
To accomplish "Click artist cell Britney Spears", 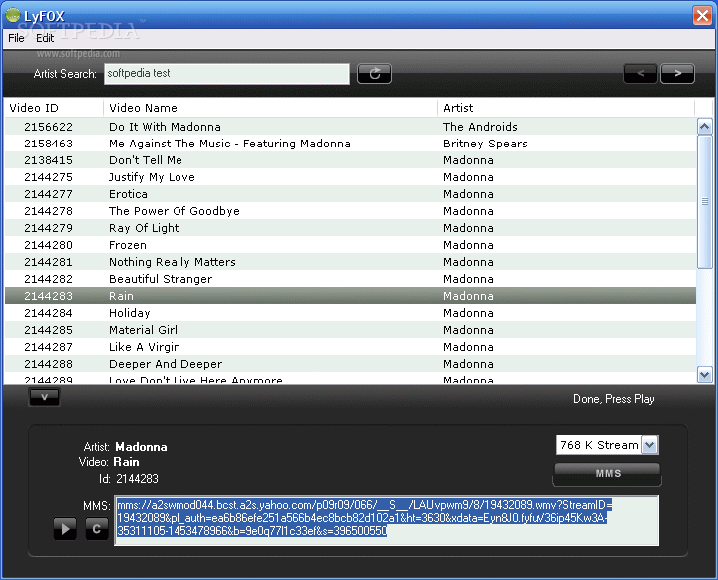I will point(485,144).
